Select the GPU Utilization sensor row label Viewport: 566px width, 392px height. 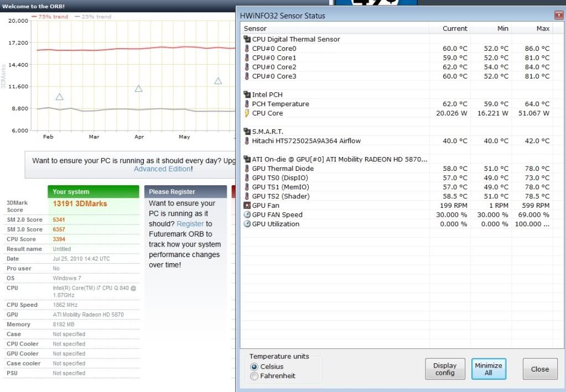pyautogui.click(x=276, y=224)
